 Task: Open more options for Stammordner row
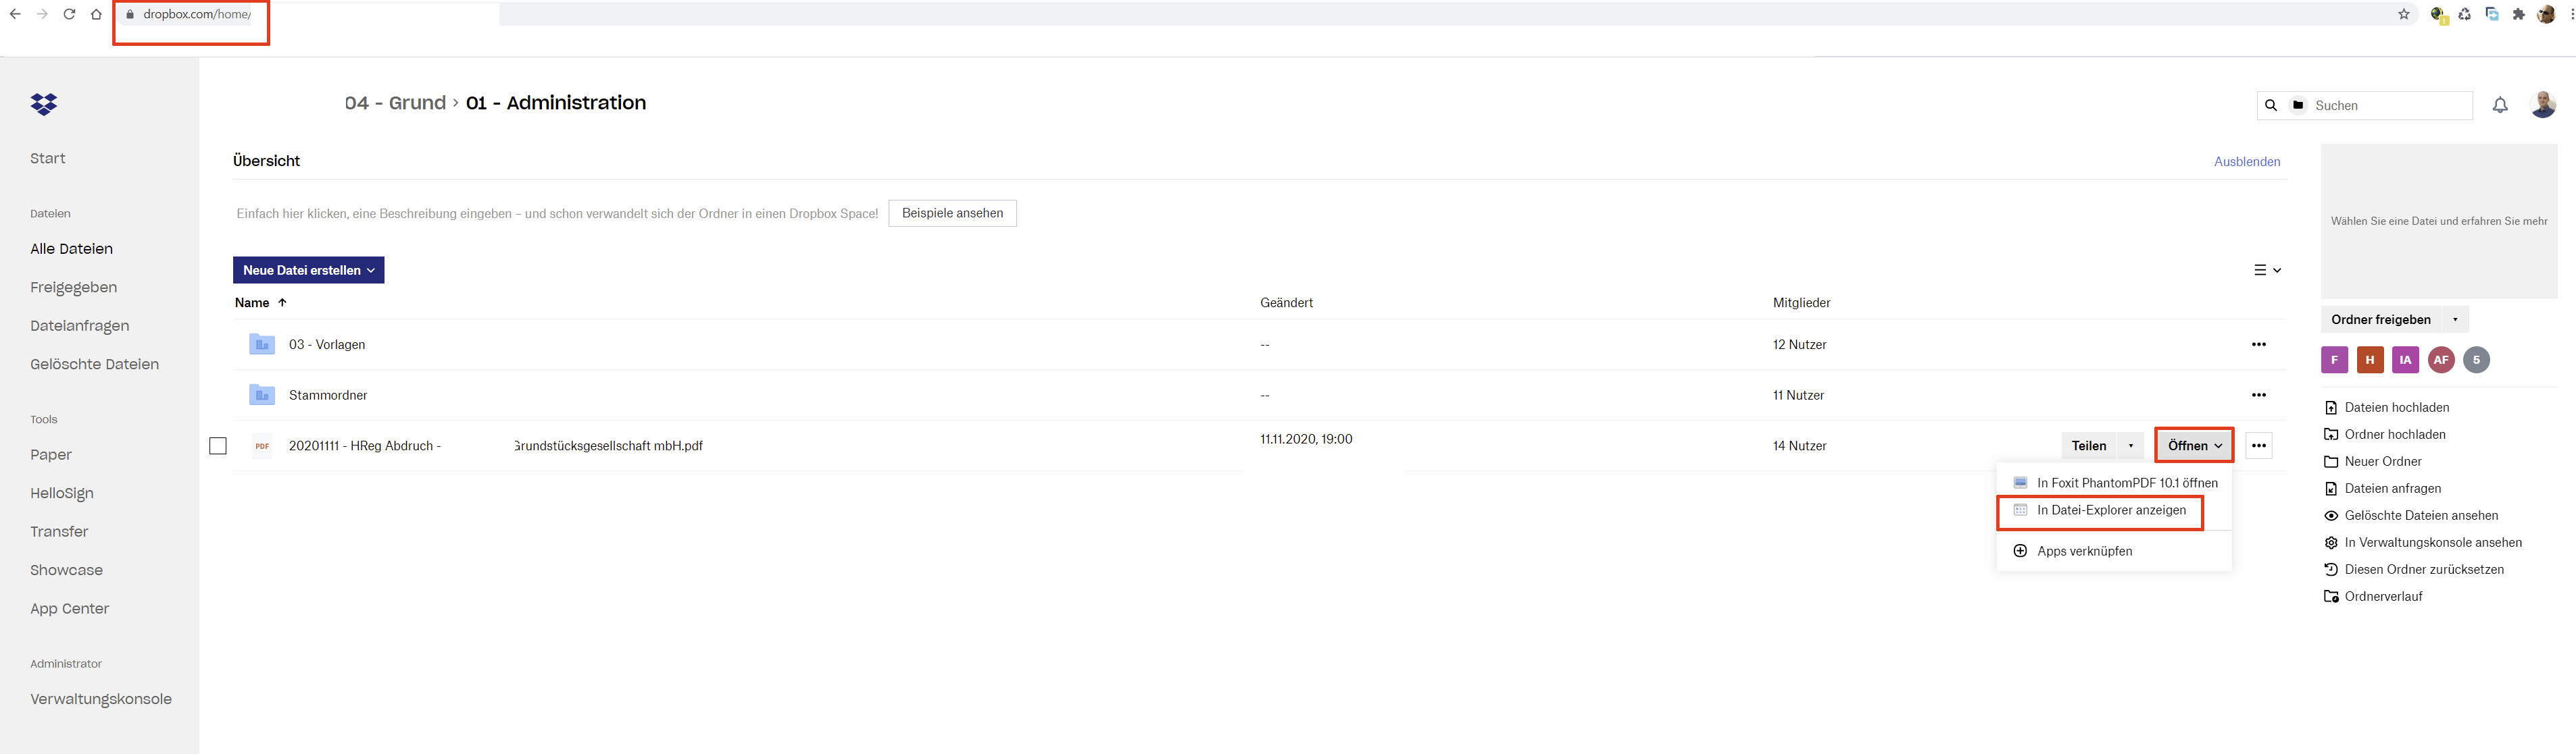click(x=2258, y=396)
